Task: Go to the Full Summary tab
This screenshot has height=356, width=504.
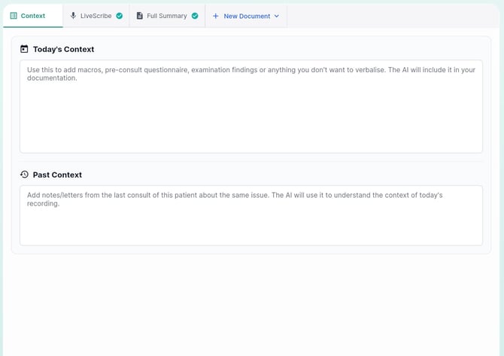Action: (167, 16)
